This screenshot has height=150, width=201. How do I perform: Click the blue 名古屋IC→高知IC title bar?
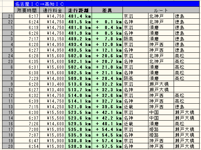(x=107, y=4)
